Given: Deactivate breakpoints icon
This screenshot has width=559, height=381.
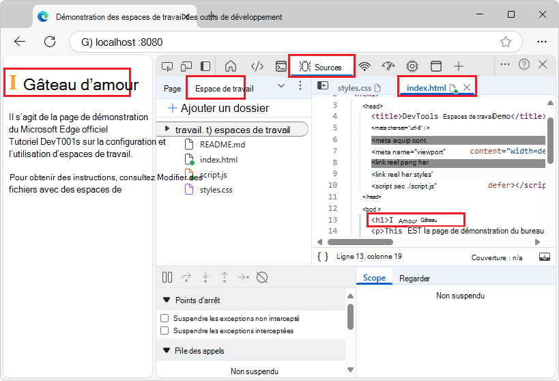Looking at the screenshot, I should 262,277.
